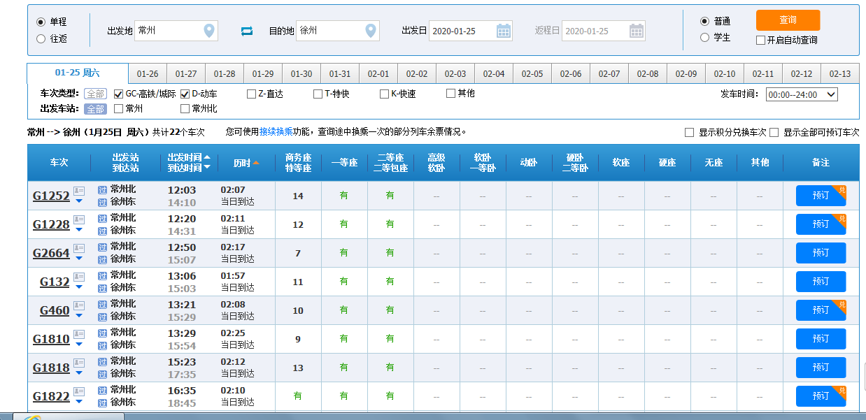866x420 pixels.
Task: Expand price details arrow under G1822
Action: pyautogui.click(x=79, y=402)
